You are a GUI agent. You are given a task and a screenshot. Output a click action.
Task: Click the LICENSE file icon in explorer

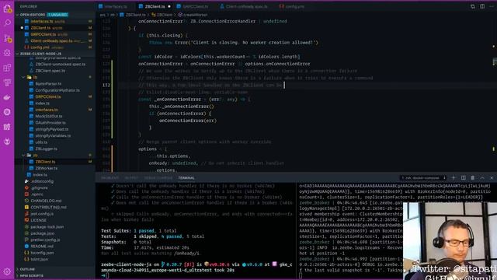pyautogui.click(x=26, y=220)
